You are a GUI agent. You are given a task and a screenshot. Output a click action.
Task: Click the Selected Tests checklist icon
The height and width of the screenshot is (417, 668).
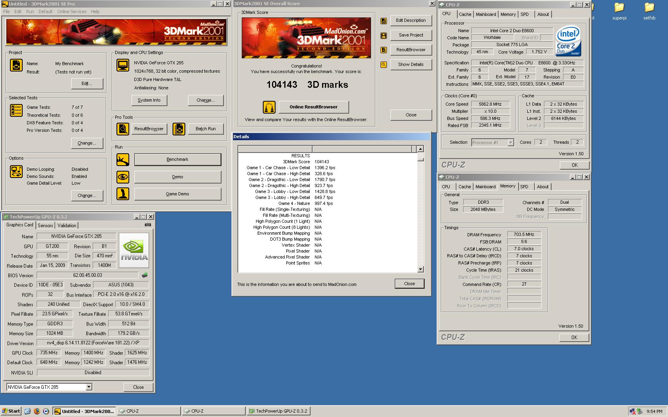[x=16, y=110]
